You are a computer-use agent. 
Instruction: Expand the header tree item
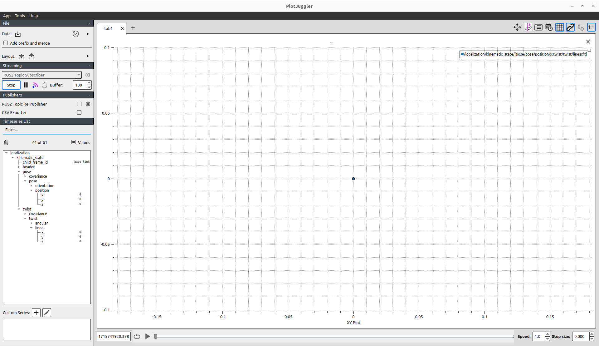[x=19, y=167]
